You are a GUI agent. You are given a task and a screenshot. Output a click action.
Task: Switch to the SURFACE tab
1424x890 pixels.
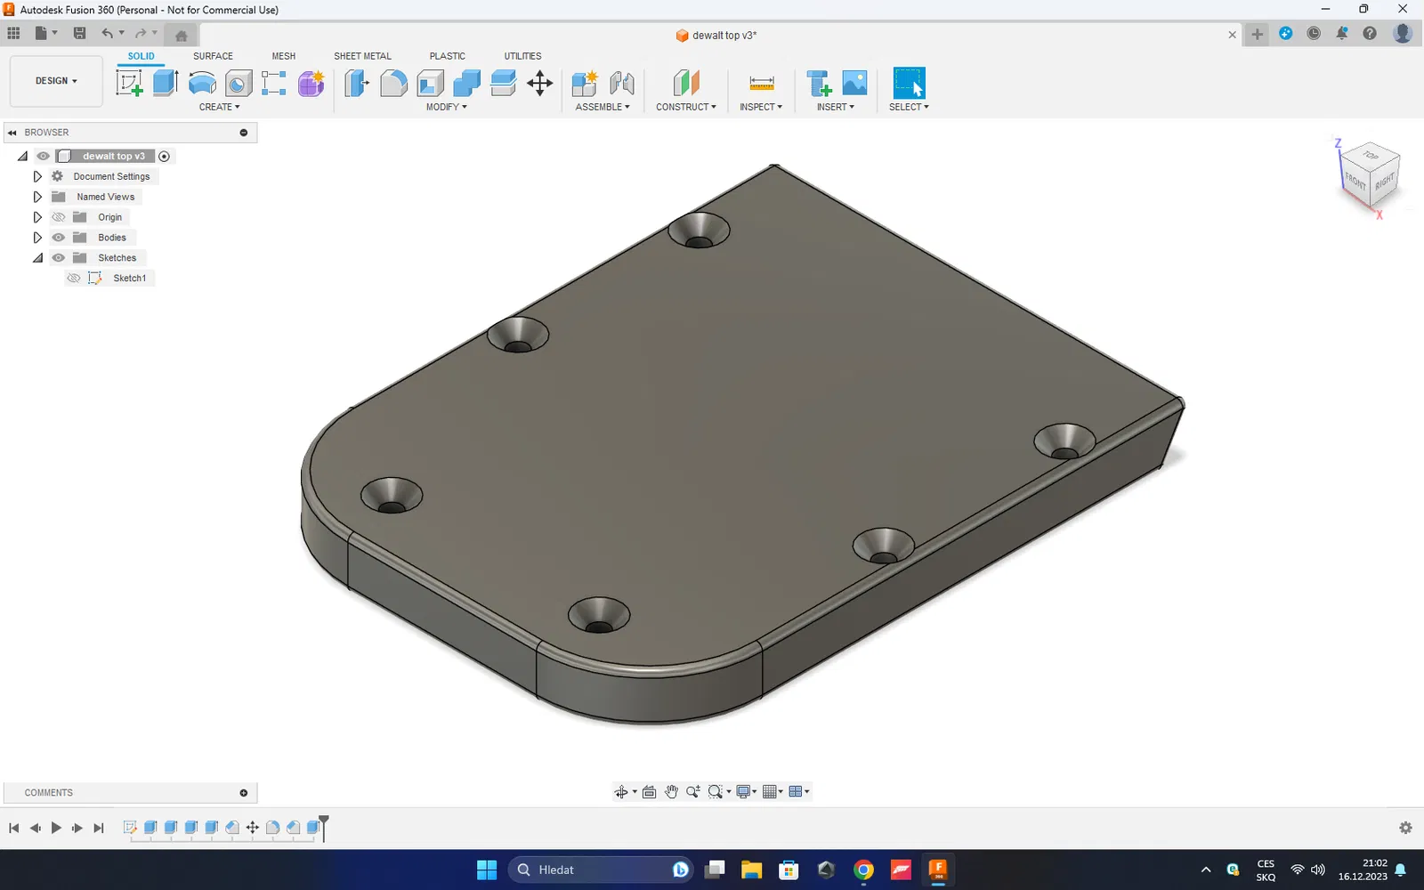[213, 56]
